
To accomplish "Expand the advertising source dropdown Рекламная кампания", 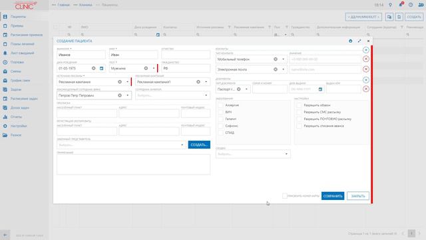I will pyautogui.click(x=127, y=82).
